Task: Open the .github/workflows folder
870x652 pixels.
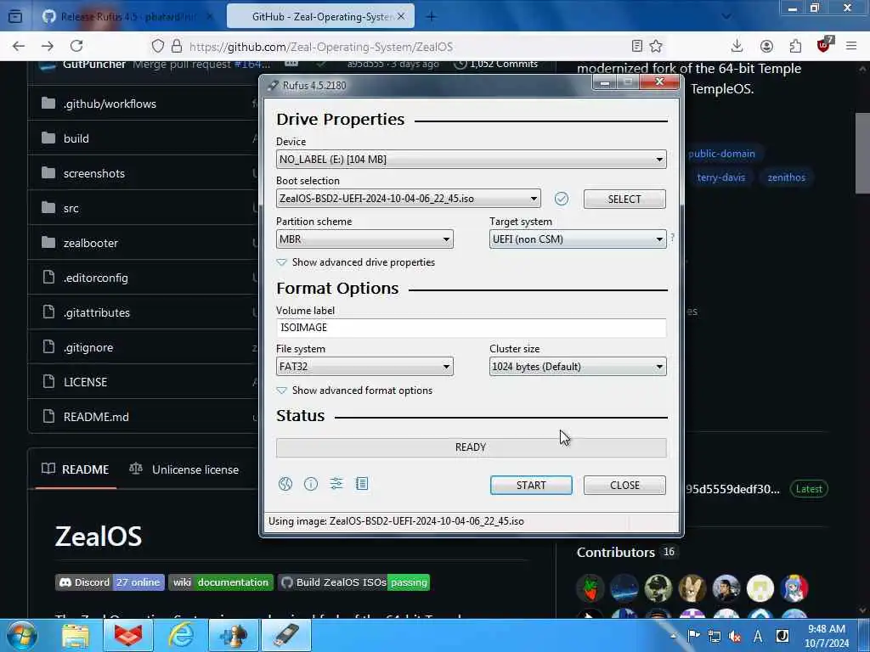Action: (x=110, y=104)
